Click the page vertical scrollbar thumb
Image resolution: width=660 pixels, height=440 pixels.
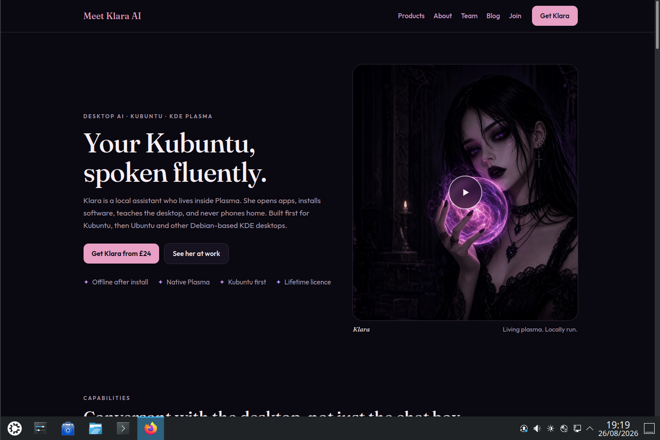click(x=657, y=24)
